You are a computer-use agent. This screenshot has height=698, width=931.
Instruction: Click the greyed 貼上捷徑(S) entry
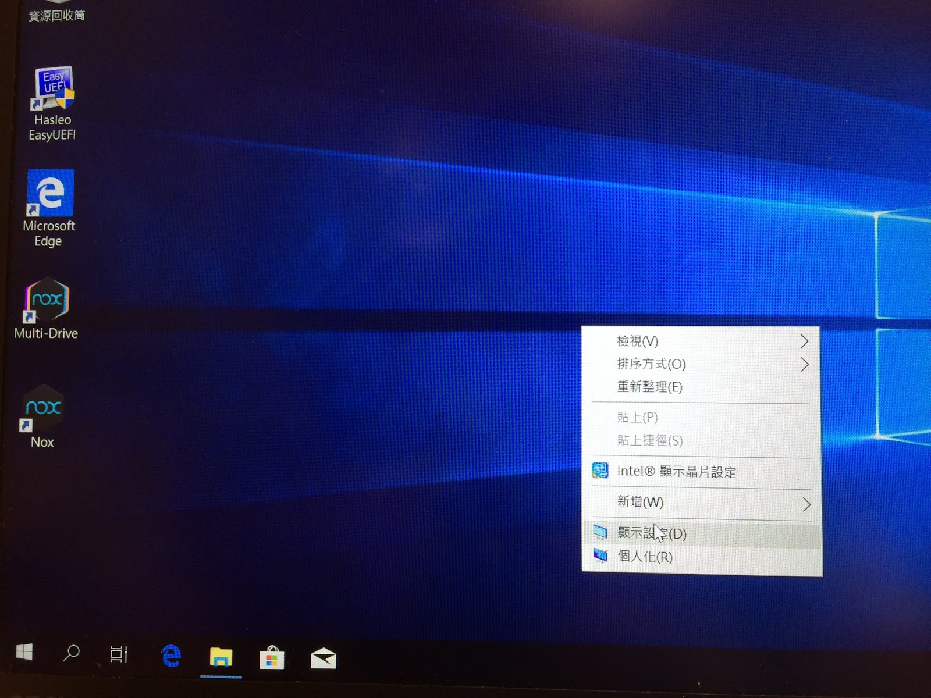[701, 440]
